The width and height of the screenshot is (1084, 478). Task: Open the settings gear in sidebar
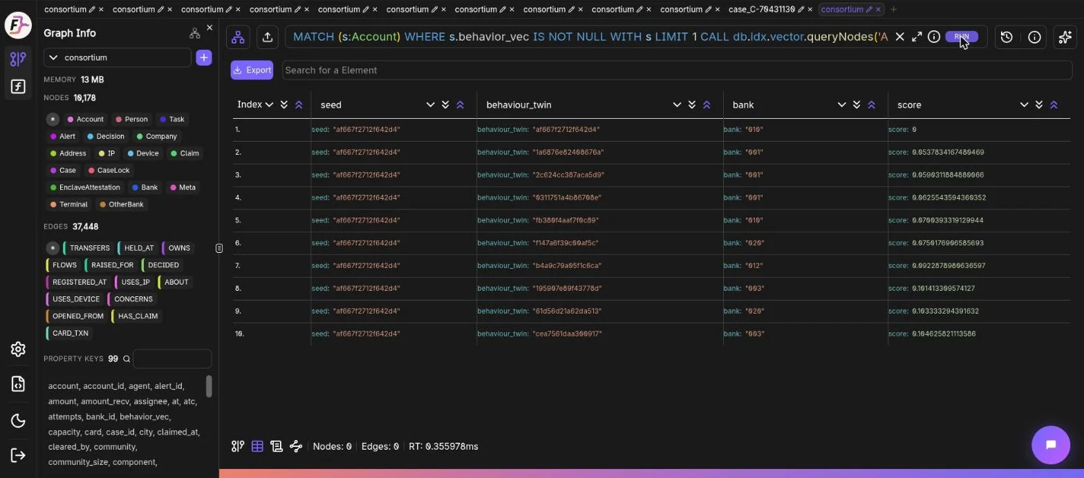click(x=18, y=349)
